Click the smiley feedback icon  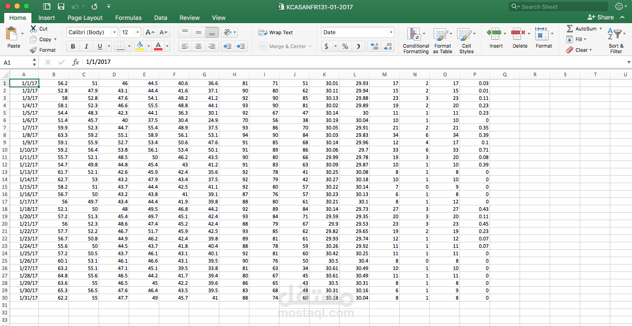click(619, 6)
